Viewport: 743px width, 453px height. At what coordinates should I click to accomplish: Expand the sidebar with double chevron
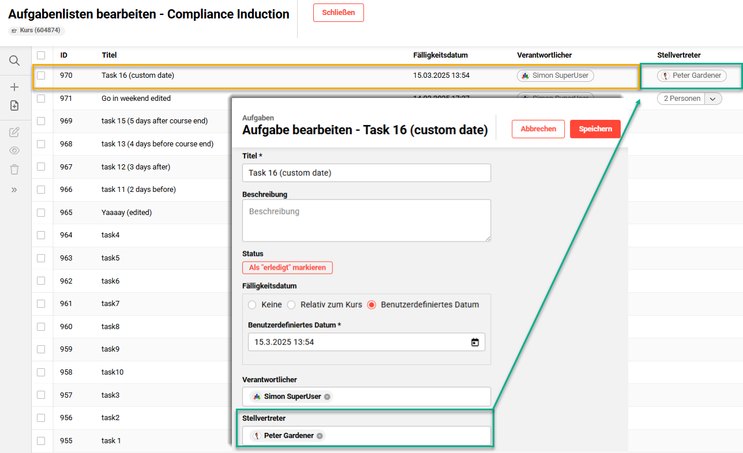pos(14,190)
